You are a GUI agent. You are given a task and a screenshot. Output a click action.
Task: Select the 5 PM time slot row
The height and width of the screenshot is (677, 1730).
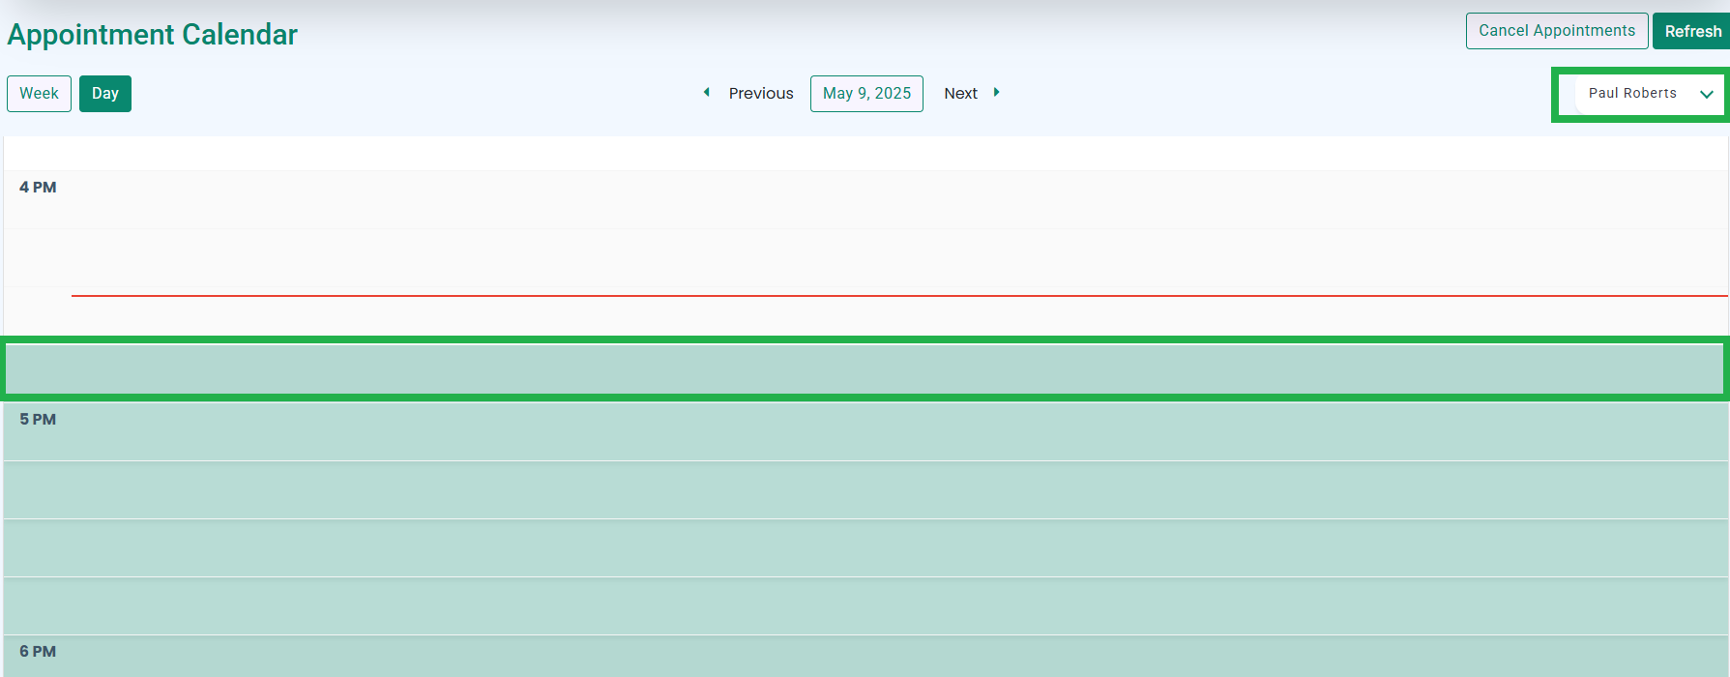(x=865, y=432)
